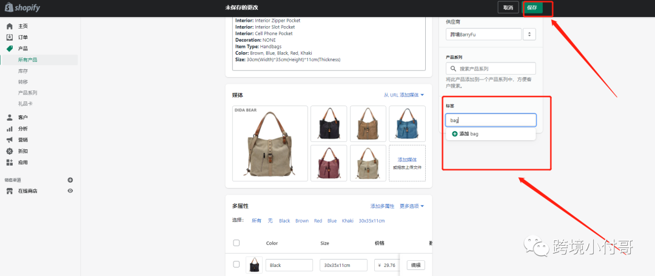The height and width of the screenshot is (276, 655).
Task: Click the 标签 tags input field
Action: (491, 120)
